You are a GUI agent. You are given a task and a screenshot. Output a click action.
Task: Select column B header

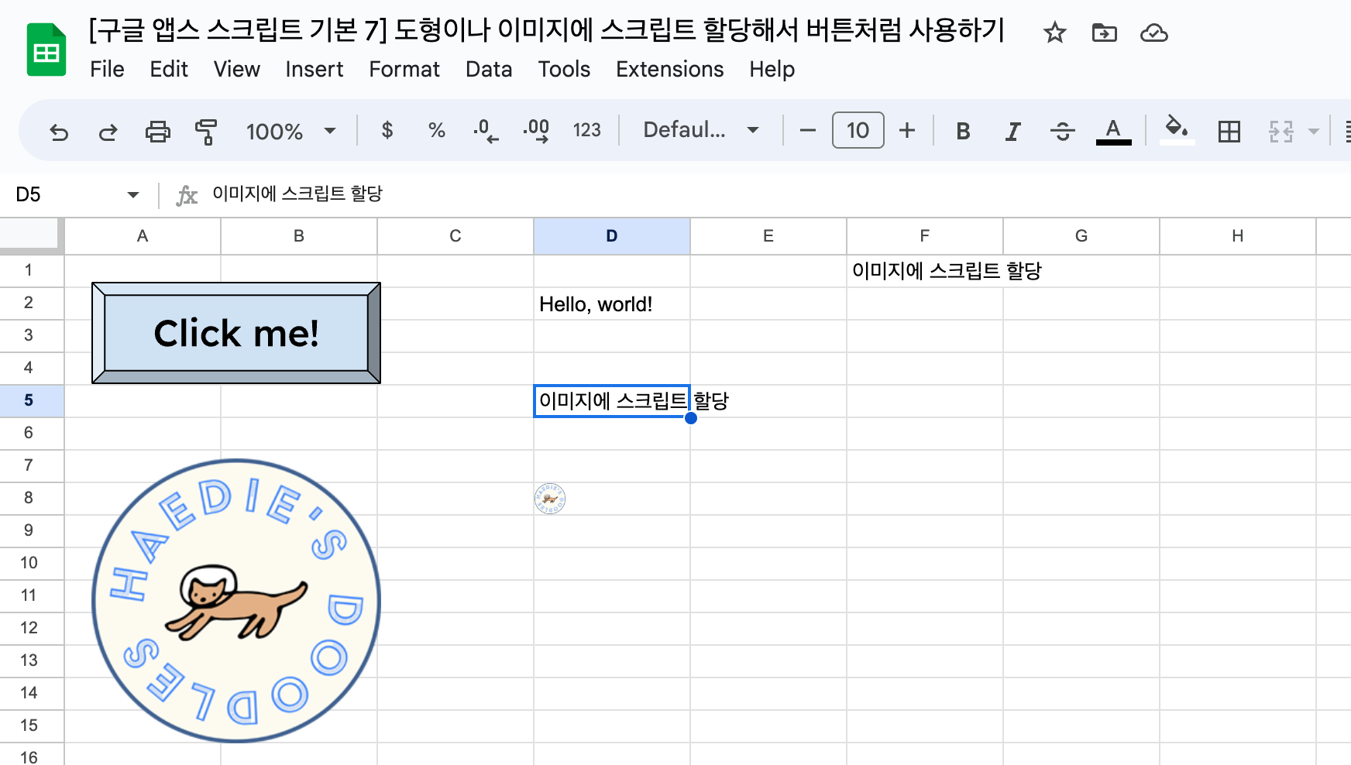pos(299,236)
